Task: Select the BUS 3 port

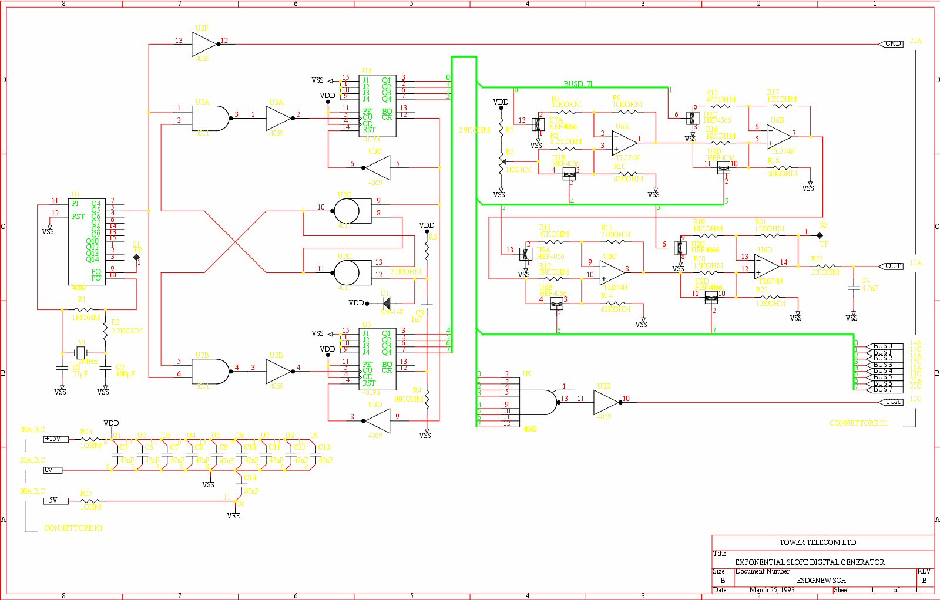Action: pos(884,365)
